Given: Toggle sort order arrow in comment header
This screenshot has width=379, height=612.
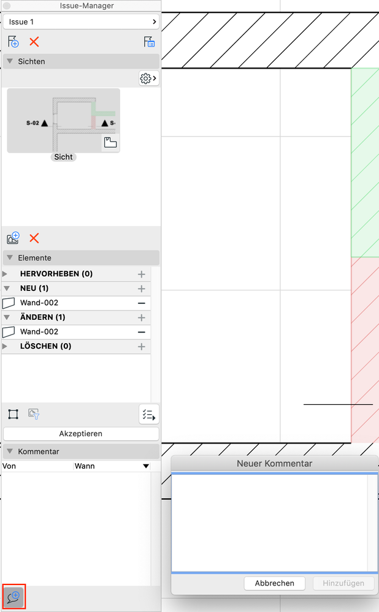Looking at the screenshot, I should (146, 466).
